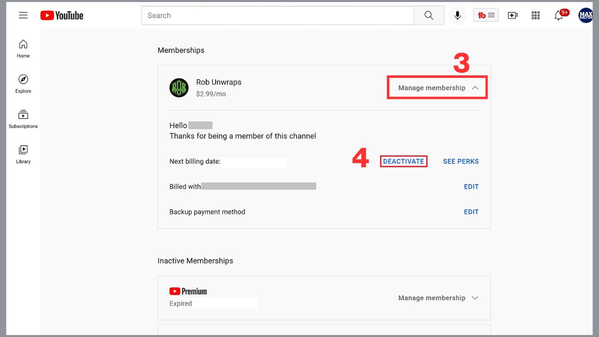Click the search magnifier button
Image resolution: width=599 pixels, height=337 pixels.
tap(429, 15)
